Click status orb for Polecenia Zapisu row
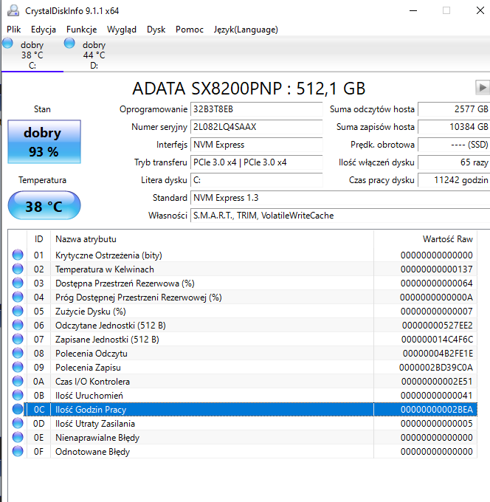The image size is (490, 502). pos(18,368)
